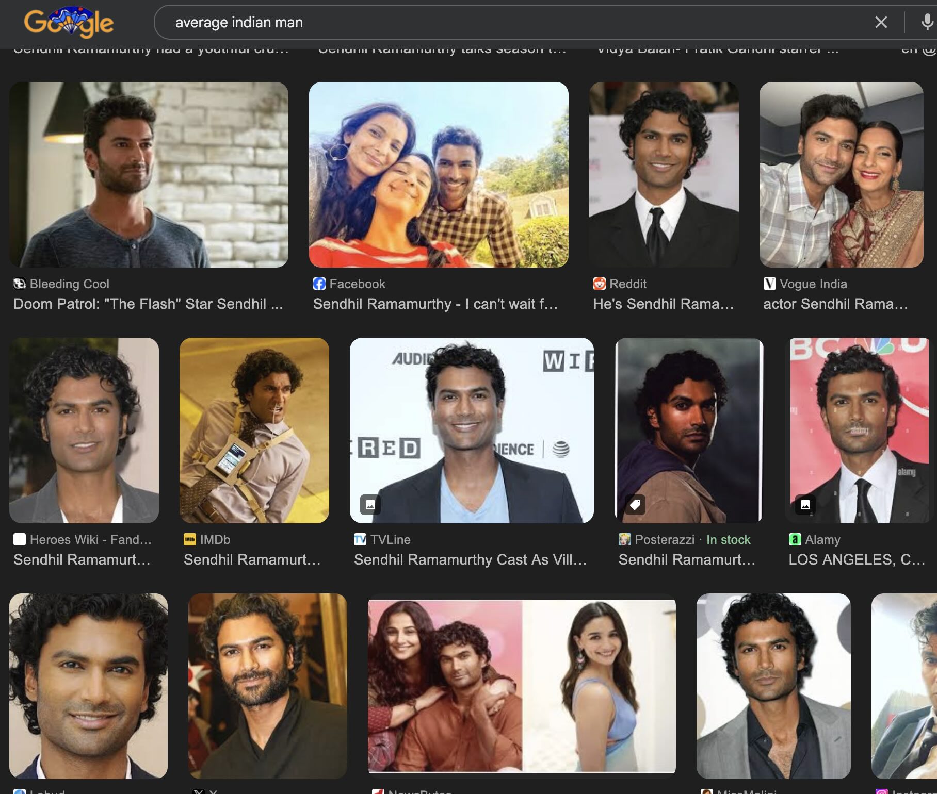
Task: Open Heroes Wiki 'Sendhil Ramamurt...' title link
Action: [82, 559]
